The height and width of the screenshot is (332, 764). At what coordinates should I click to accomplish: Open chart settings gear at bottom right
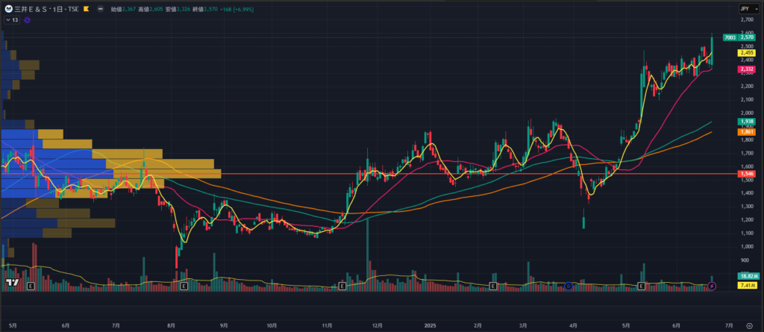pyautogui.click(x=750, y=325)
